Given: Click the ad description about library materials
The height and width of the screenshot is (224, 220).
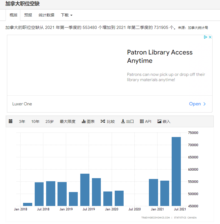Looking at the screenshot, I should click(166, 77).
